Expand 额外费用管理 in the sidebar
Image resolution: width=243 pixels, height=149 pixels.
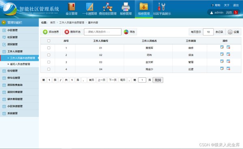19,99
